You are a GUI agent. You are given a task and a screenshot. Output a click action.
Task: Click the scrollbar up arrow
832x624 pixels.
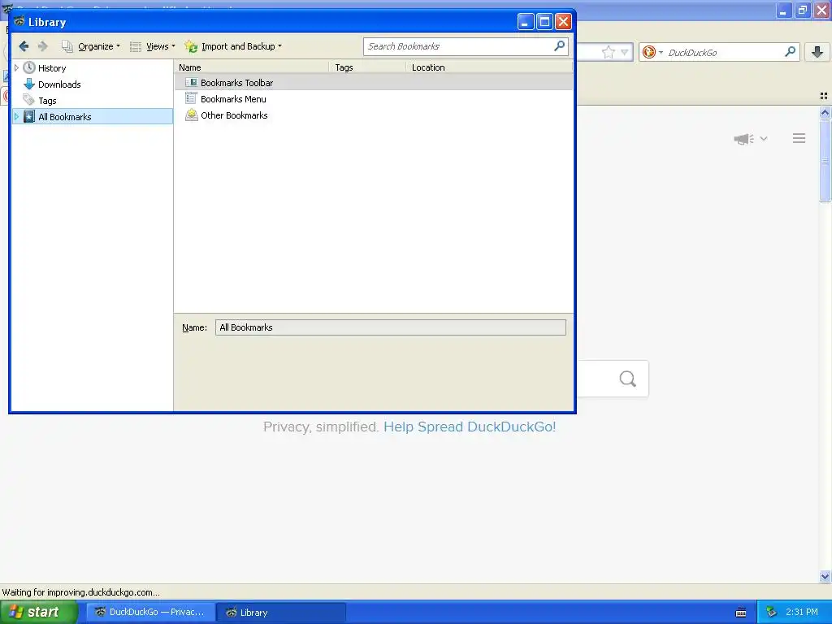click(x=825, y=112)
